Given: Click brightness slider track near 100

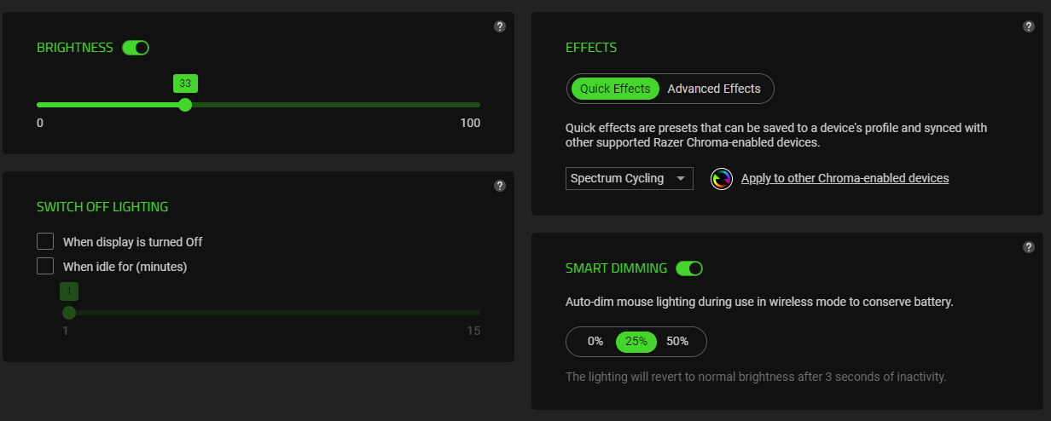Looking at the screenshot, I should click(474, 105).
